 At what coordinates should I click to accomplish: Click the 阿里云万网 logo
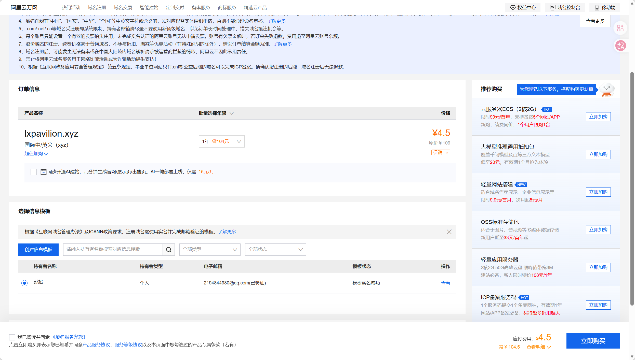point(24,8)
